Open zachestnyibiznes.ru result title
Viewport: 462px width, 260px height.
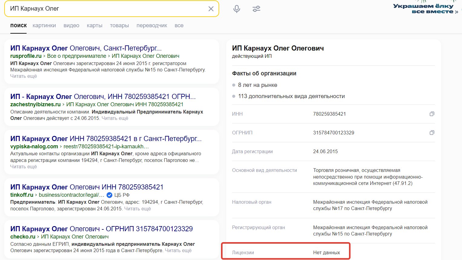pos(103,97)
